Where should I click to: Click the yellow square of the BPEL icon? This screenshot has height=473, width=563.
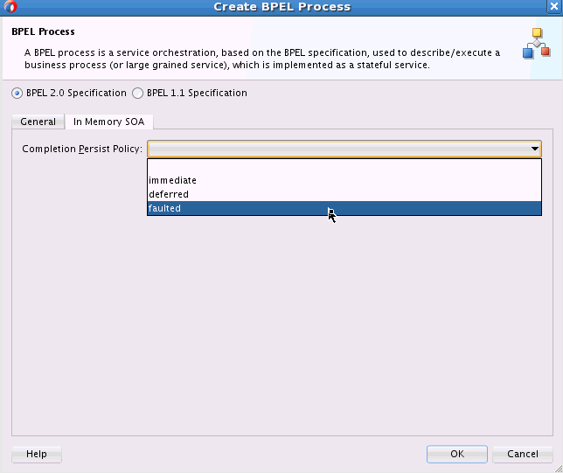coord(537,32)
